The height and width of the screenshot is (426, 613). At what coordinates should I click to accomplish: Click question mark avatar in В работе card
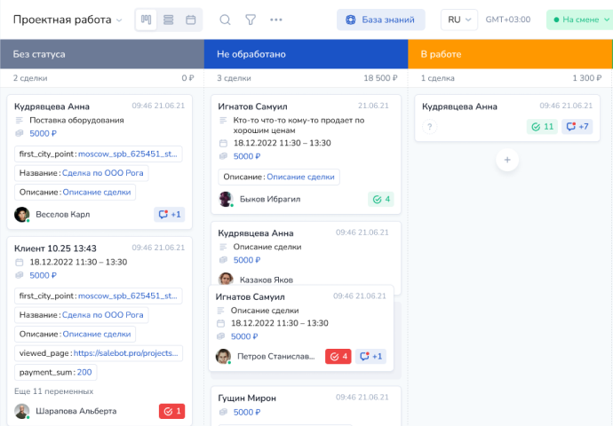coord(430,127)
